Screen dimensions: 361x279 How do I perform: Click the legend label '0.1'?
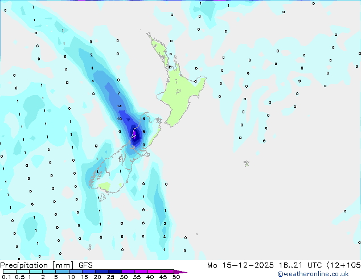click(x=7, y=277)
